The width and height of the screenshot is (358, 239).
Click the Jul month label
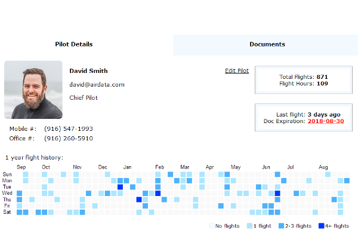(291, 167)
